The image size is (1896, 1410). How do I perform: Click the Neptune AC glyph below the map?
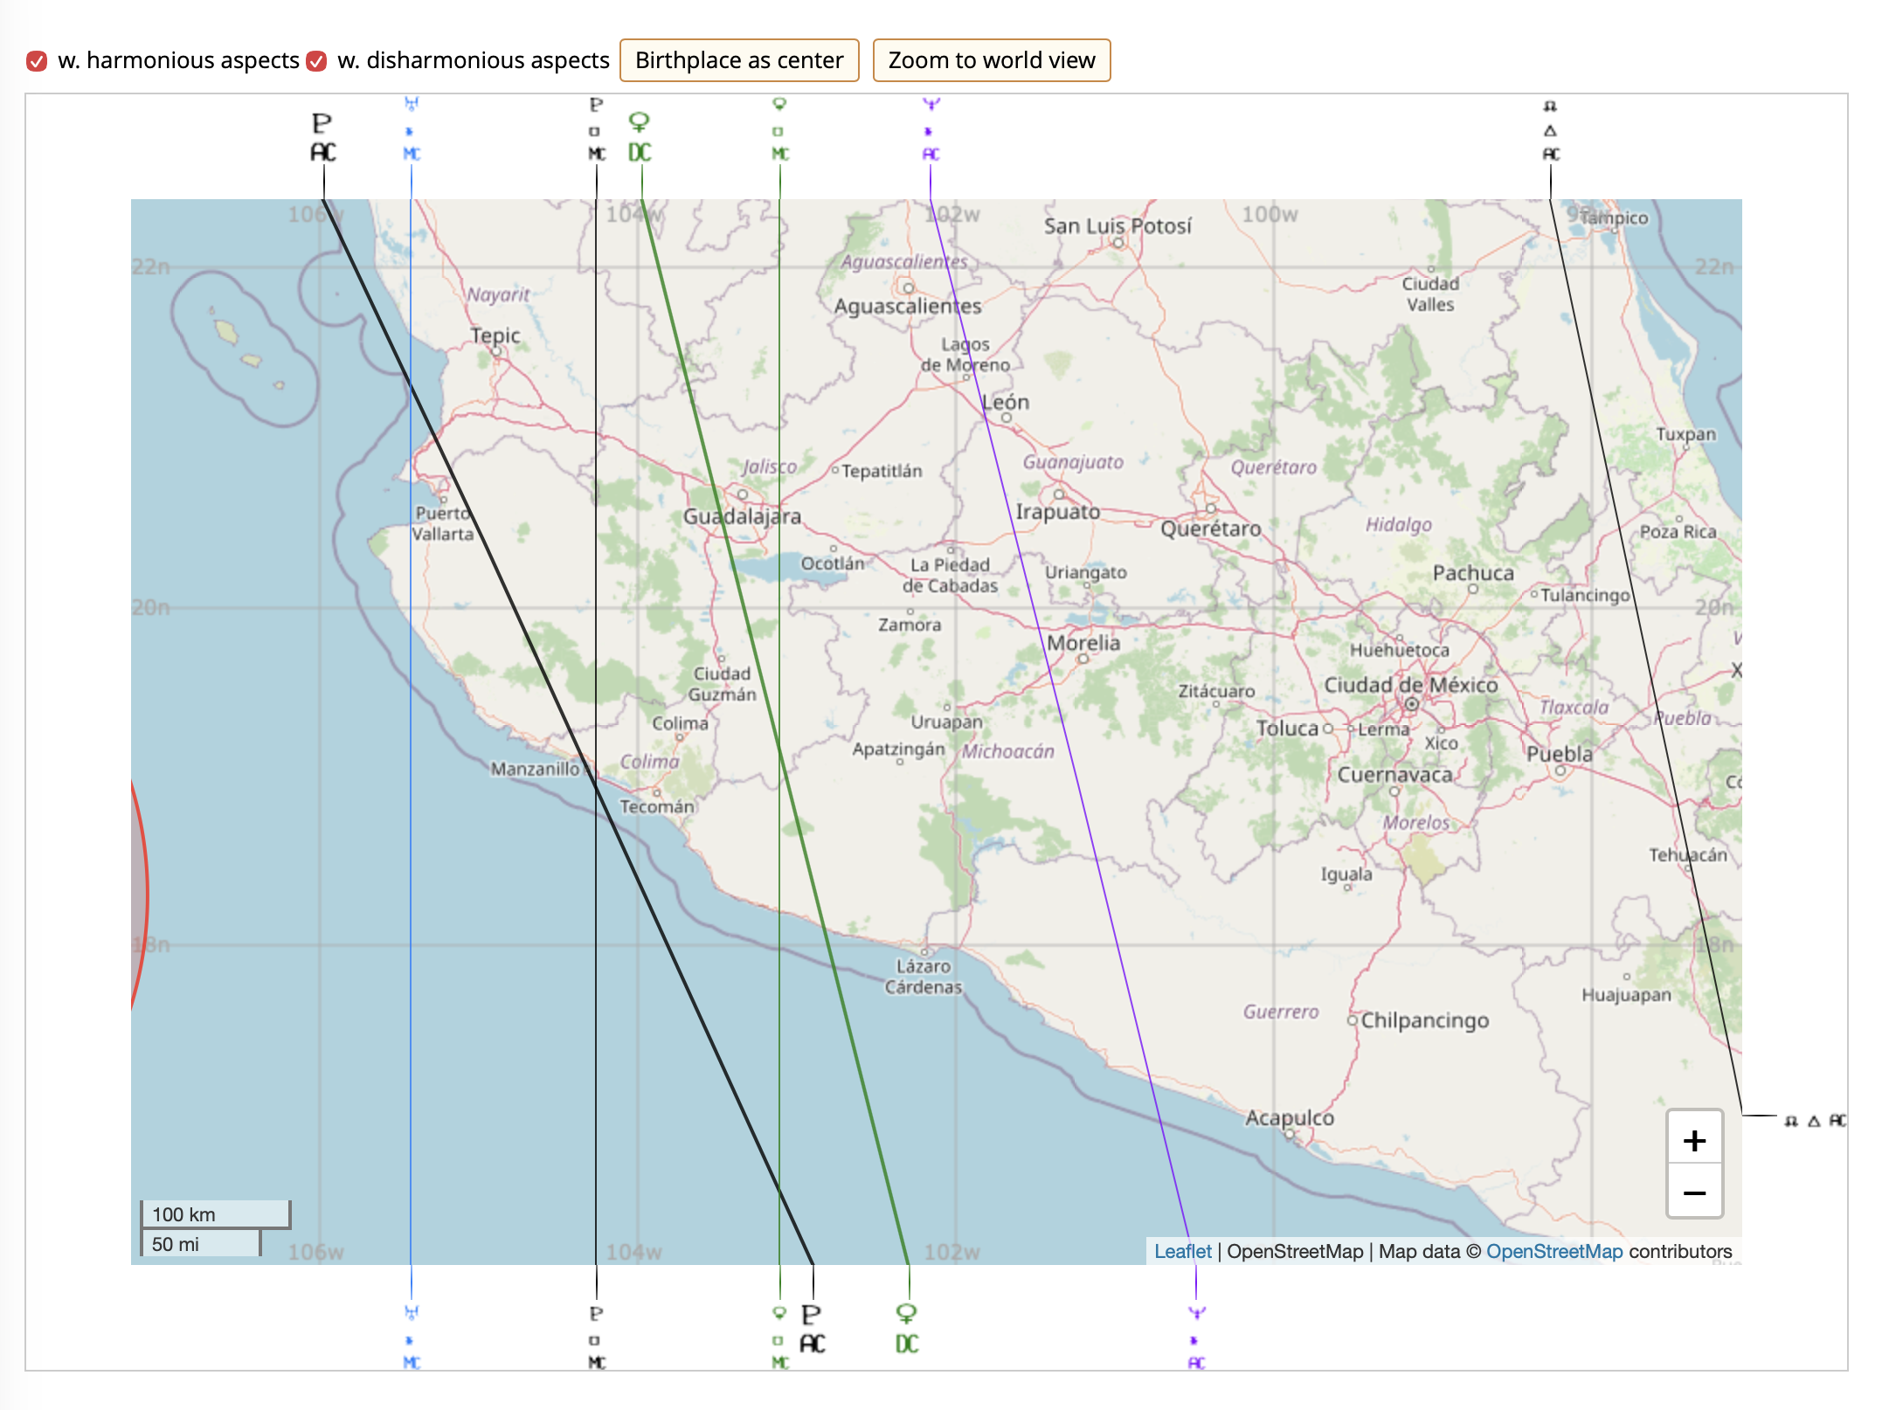(1194, 1335)
